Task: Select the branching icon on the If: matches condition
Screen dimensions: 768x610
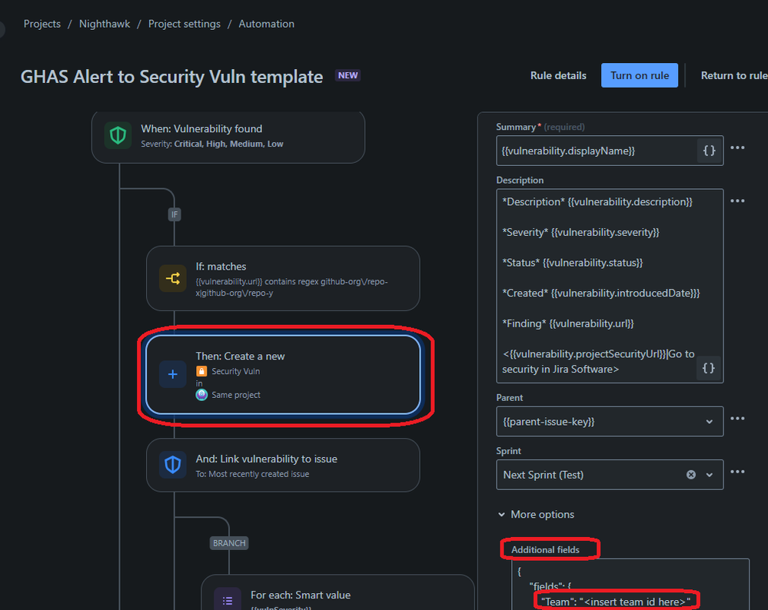Action: point(172,279)
